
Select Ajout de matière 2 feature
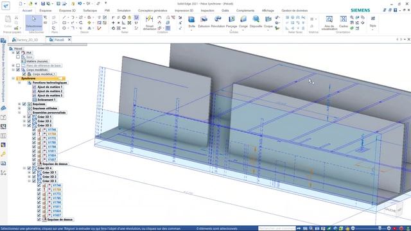(x=50, y=91)
